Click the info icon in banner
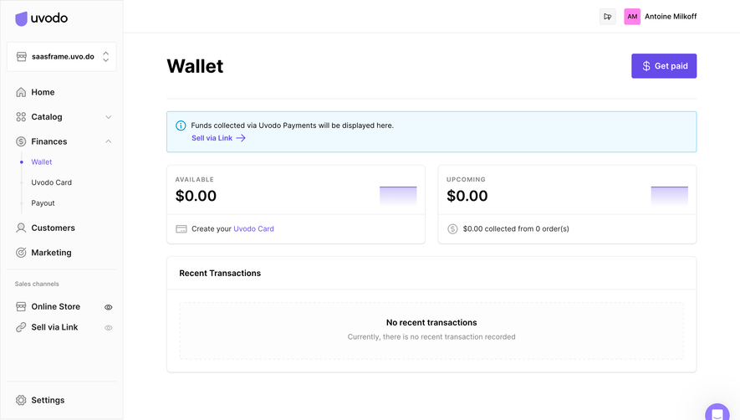740x420 pixels. [x=181, y=125]
